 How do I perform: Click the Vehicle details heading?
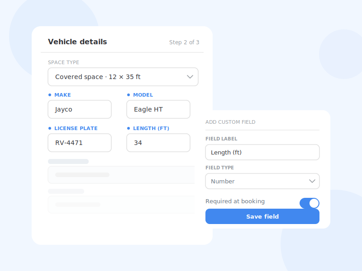(x=77, y=42)
